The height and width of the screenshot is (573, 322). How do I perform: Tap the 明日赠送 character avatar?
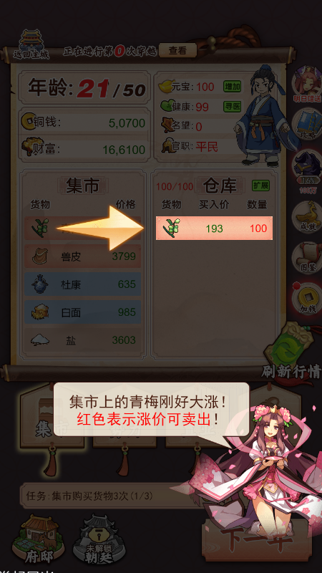tap(306, 84)
